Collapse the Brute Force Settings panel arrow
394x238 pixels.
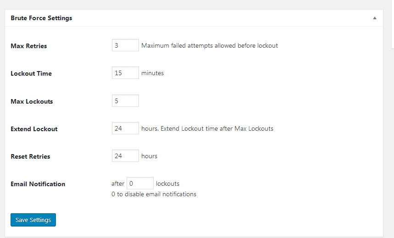374,18
